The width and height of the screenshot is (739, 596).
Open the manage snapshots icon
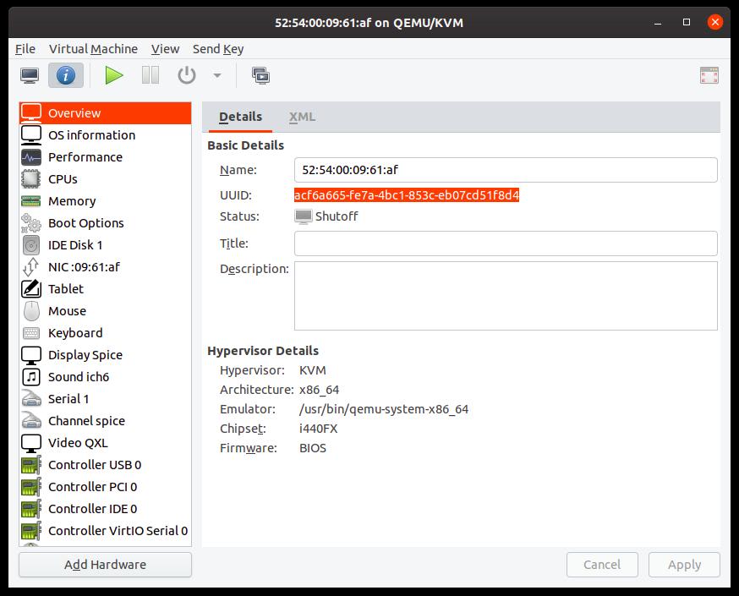(260, 75)
